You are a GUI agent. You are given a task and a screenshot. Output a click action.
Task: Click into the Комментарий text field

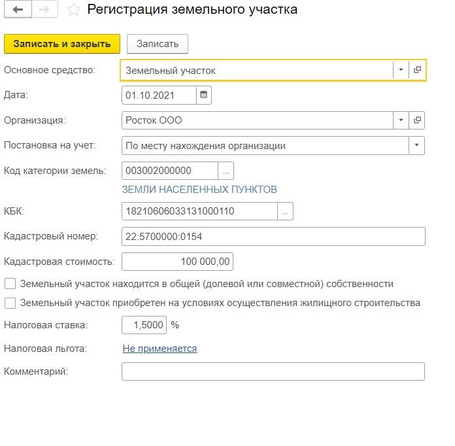[x=273, y=371]
